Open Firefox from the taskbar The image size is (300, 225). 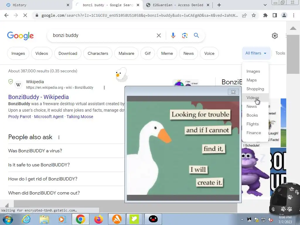tap(98, 219)
